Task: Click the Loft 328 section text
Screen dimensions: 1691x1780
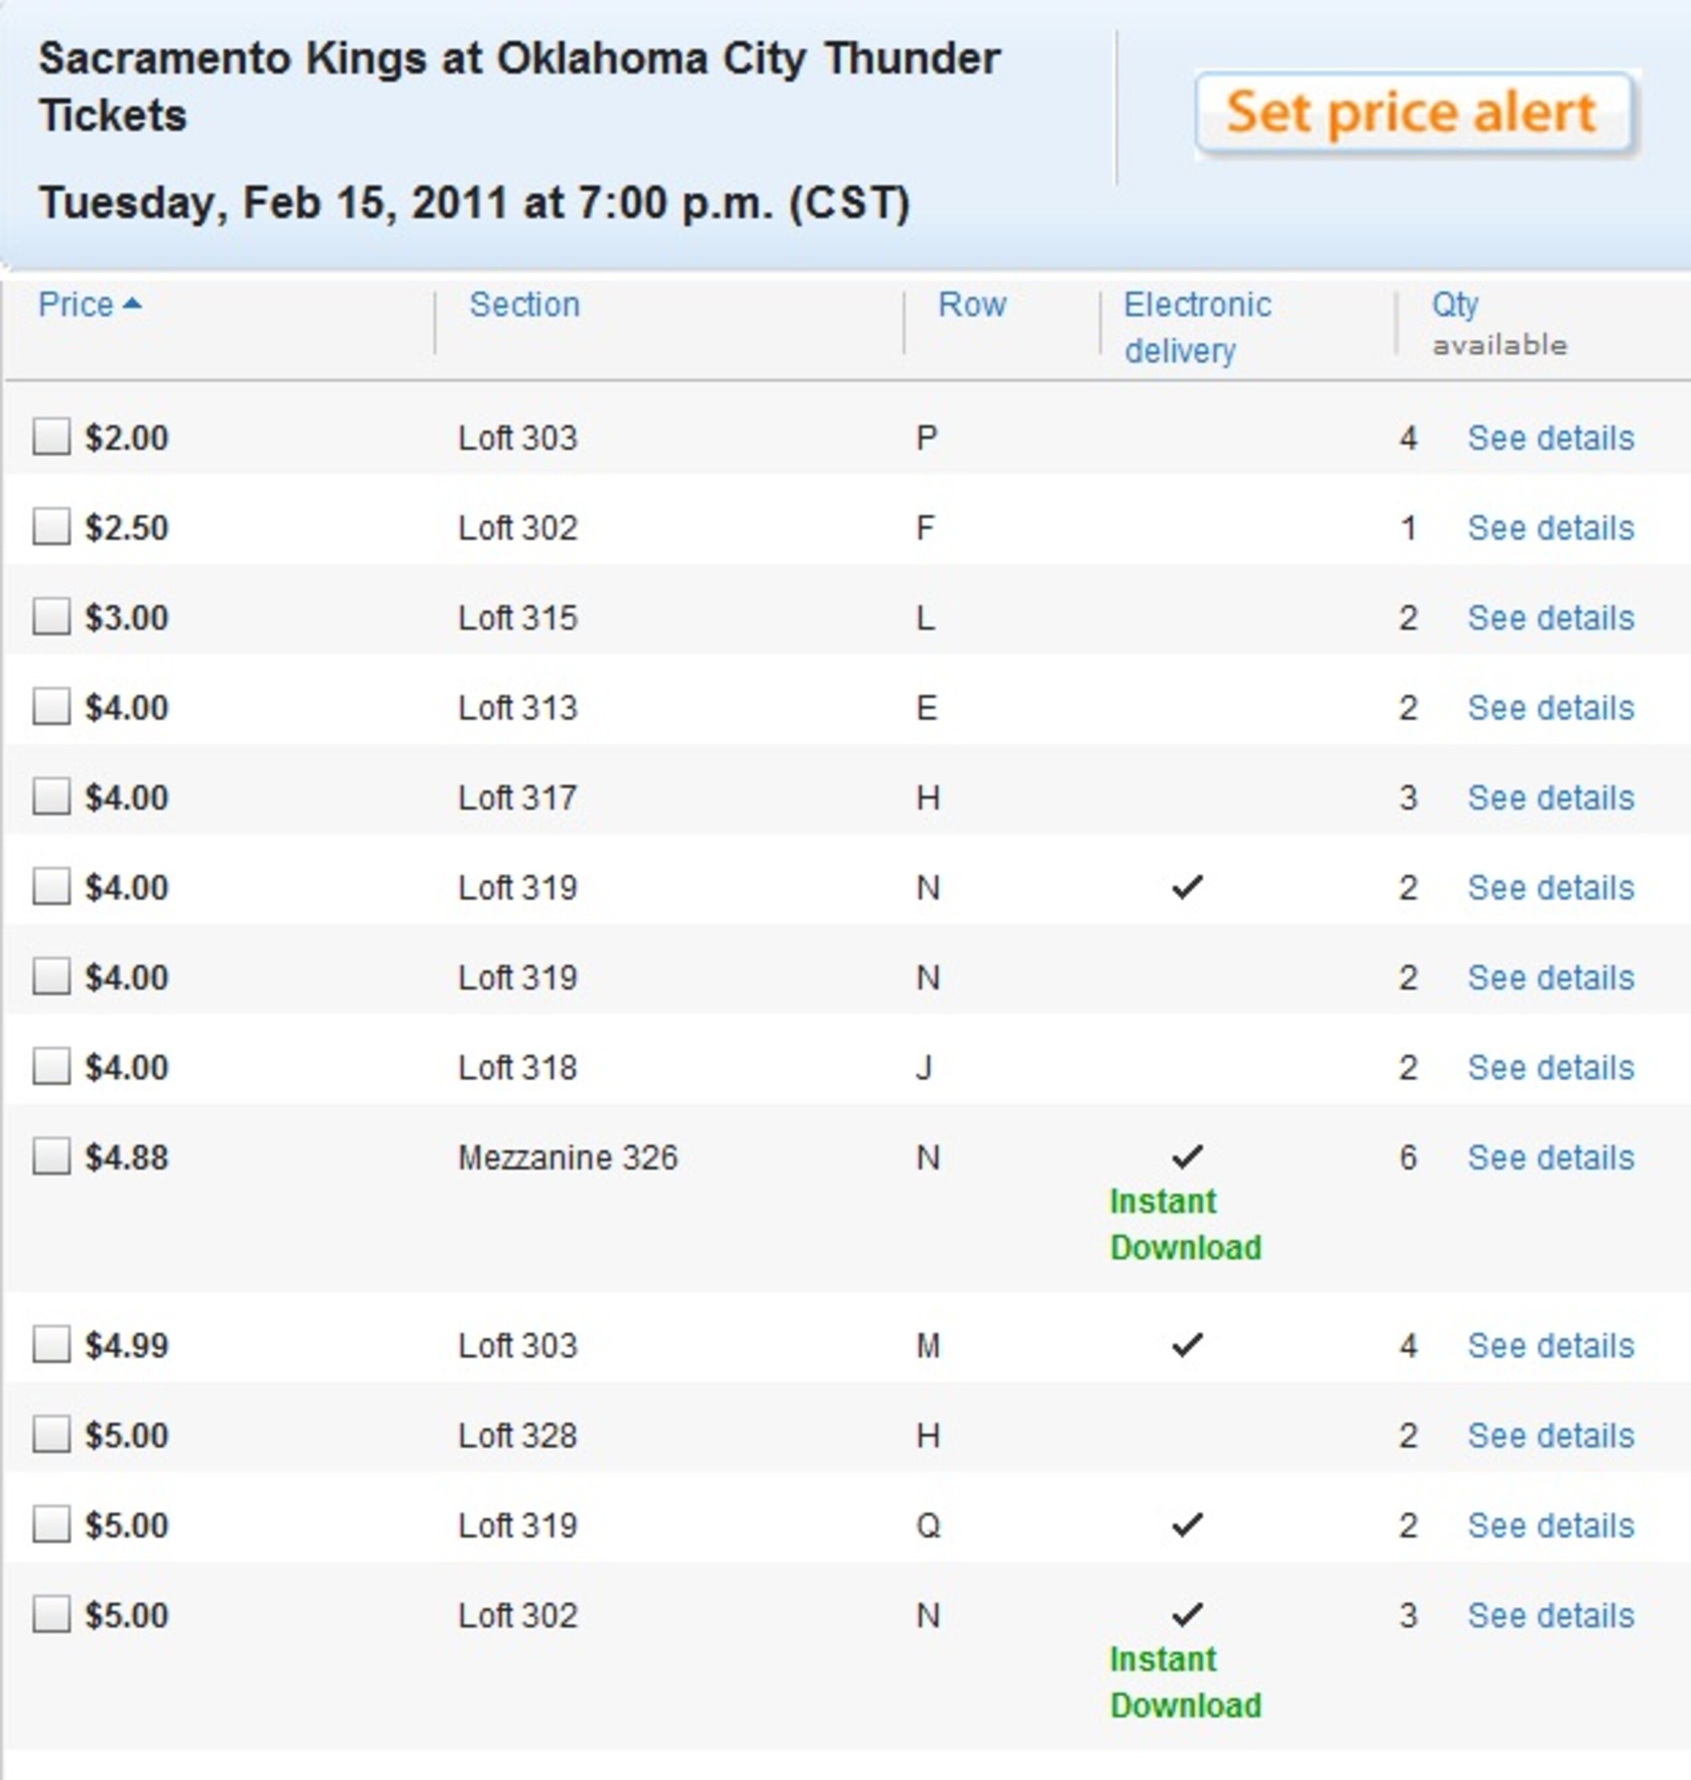Action: [x=517, y=1436]
